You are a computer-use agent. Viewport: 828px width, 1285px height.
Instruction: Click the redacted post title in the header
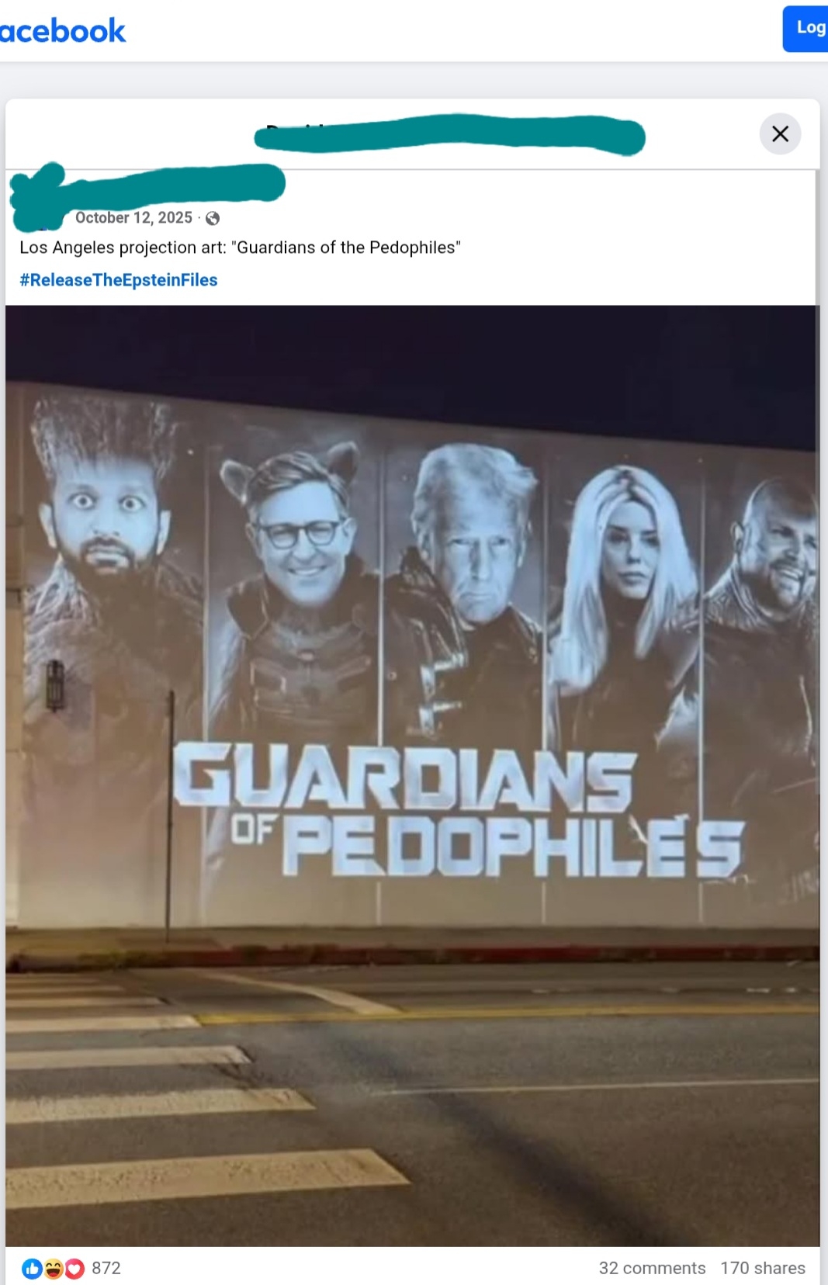pyautogui.click(x=449, y=135)
